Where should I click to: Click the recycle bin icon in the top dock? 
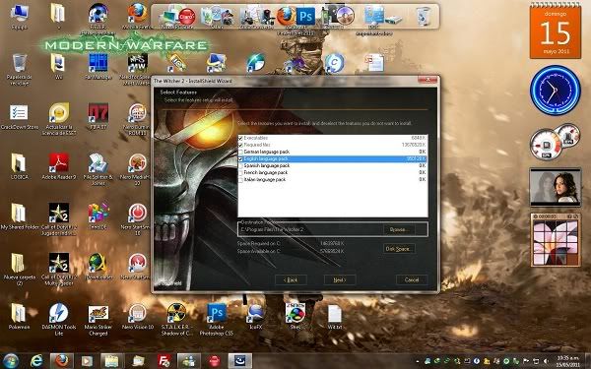pos(423,17)
